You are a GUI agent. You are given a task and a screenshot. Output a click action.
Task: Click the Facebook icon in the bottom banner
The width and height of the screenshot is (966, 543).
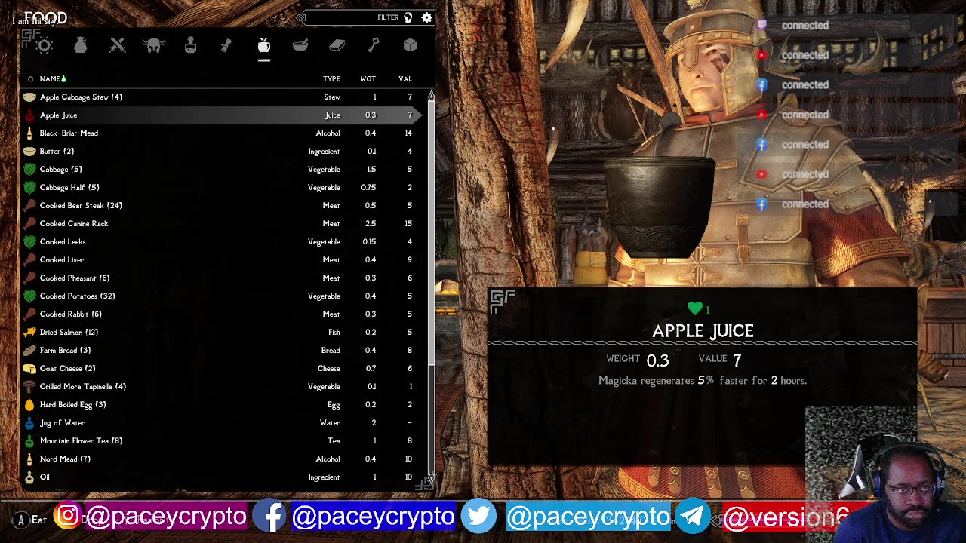pyautogui.click(x=269, y=516)
